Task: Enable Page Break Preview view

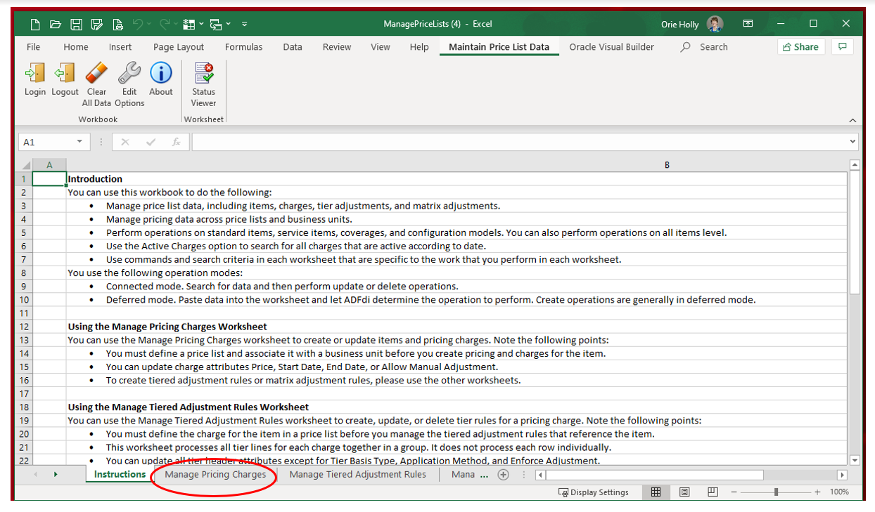Action: tap(713, 492)
